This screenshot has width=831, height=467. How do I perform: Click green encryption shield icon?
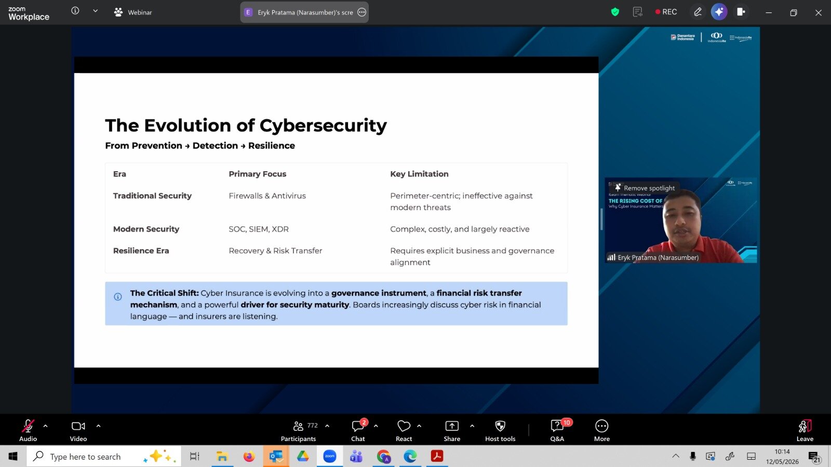point(615,12)
